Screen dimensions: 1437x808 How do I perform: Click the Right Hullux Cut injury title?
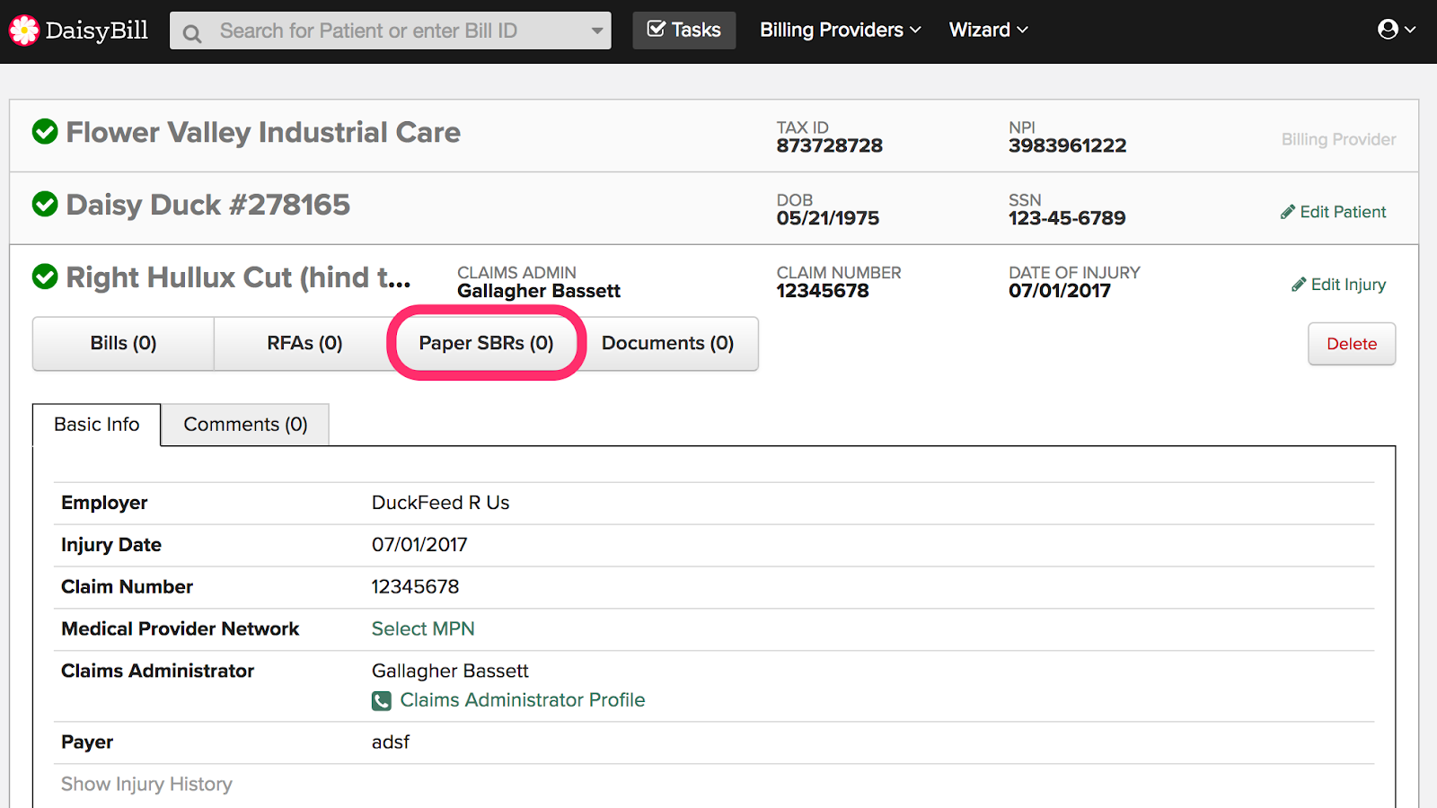239,277
